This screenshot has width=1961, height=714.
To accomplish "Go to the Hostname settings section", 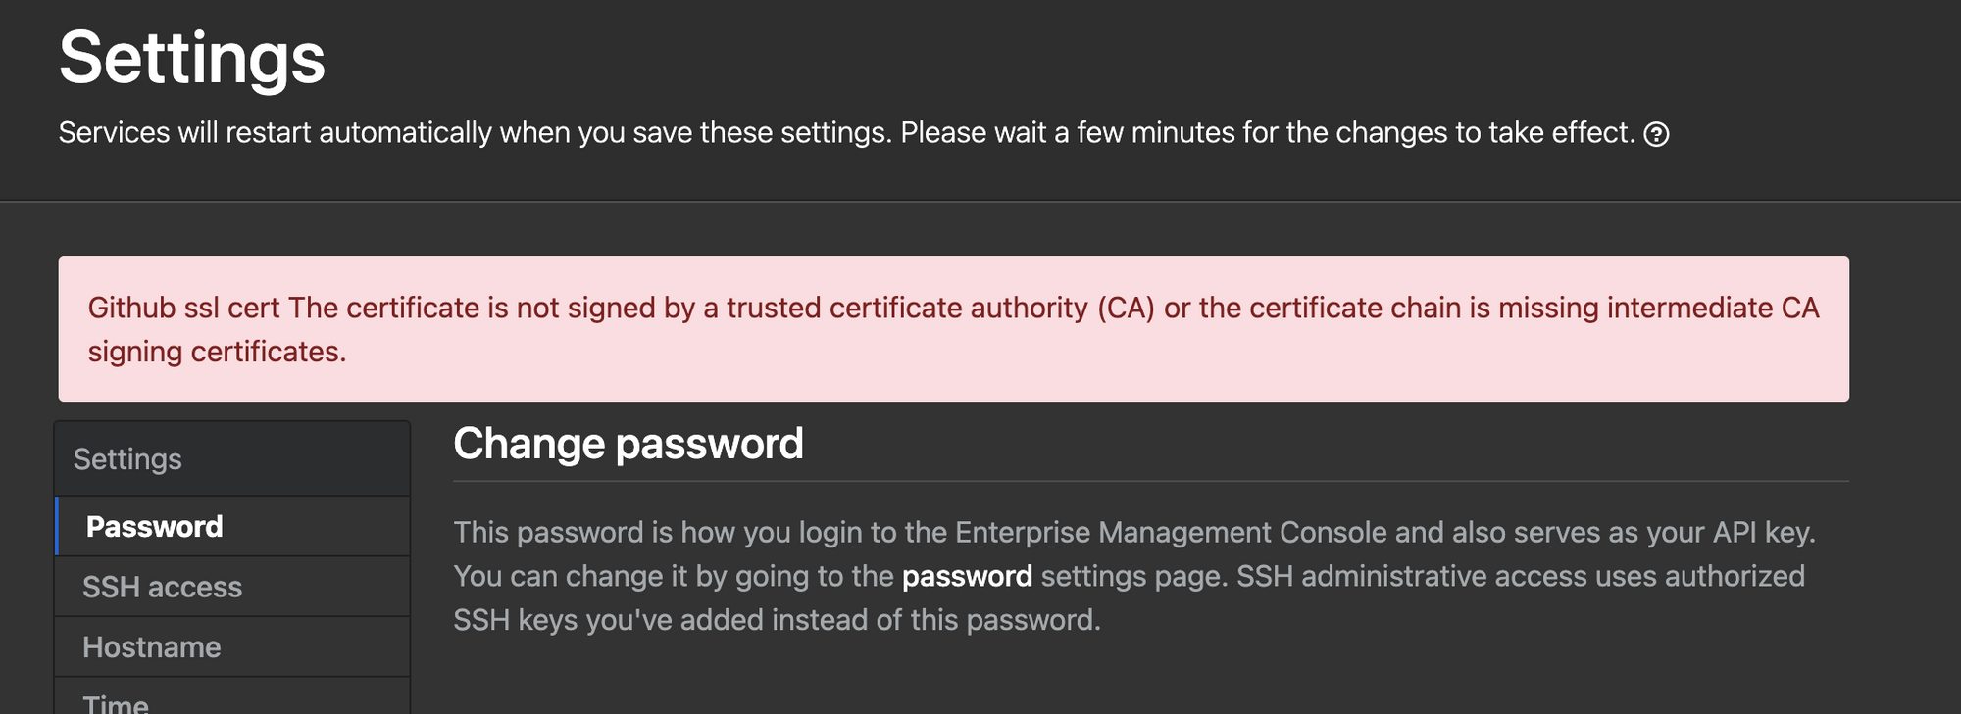I will pos(152,647).
